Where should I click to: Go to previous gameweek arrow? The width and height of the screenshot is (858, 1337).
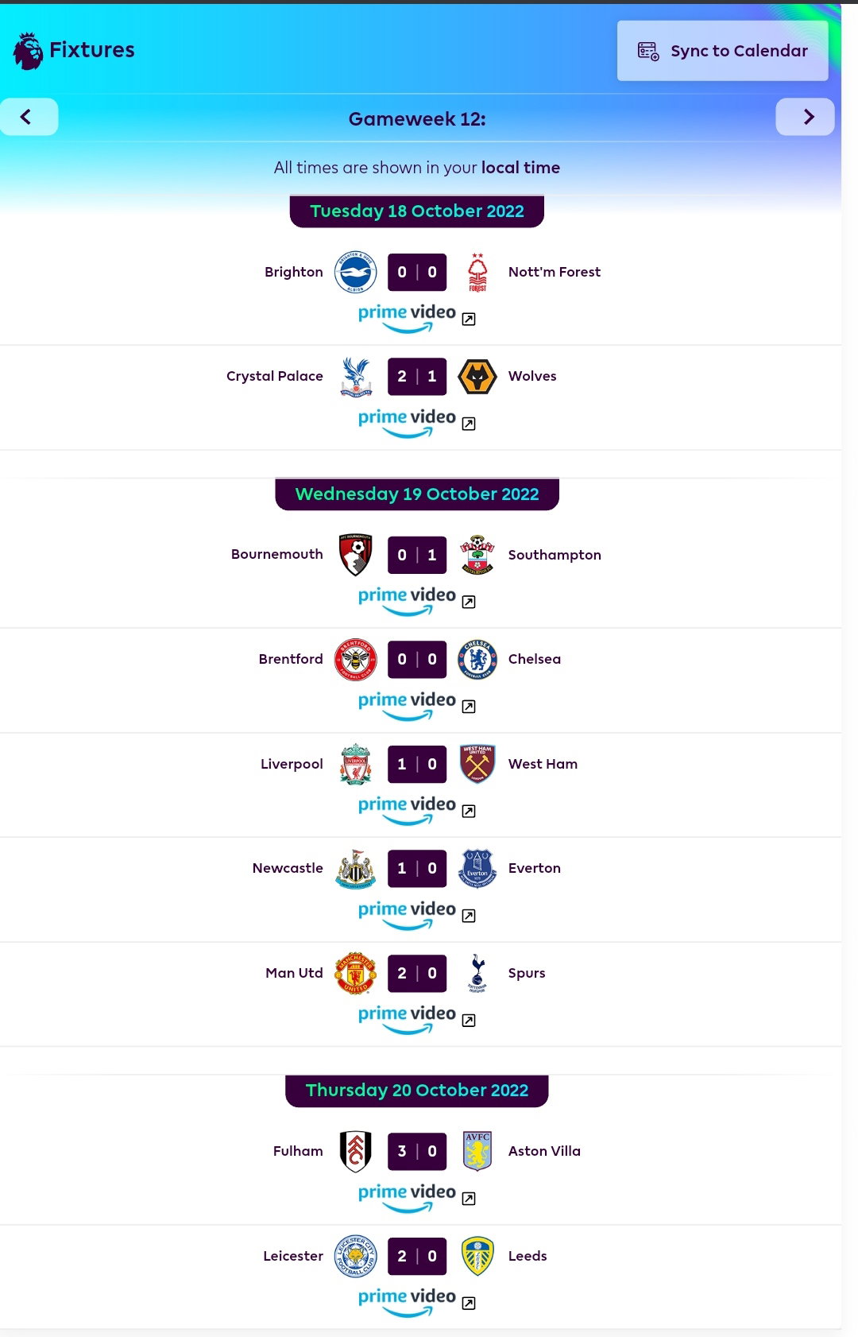click(29, 117)
